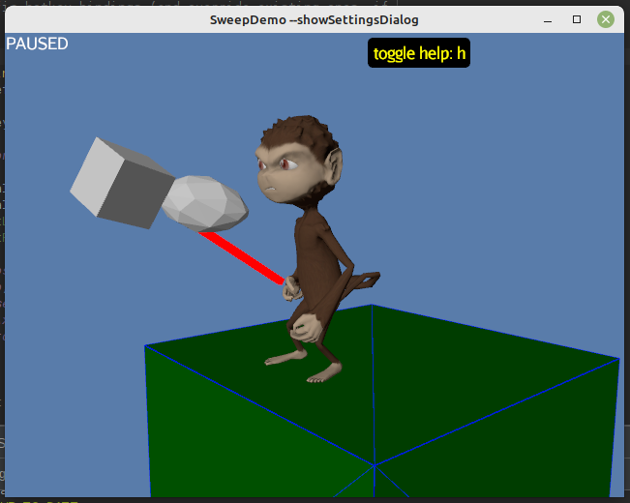The height and width of the screenshot is (503, 630).
Task: Click the gray cube shape
Action: coord(123,183)
